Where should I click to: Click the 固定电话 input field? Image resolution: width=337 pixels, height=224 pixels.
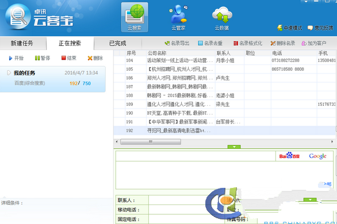[x=186, y=219]
